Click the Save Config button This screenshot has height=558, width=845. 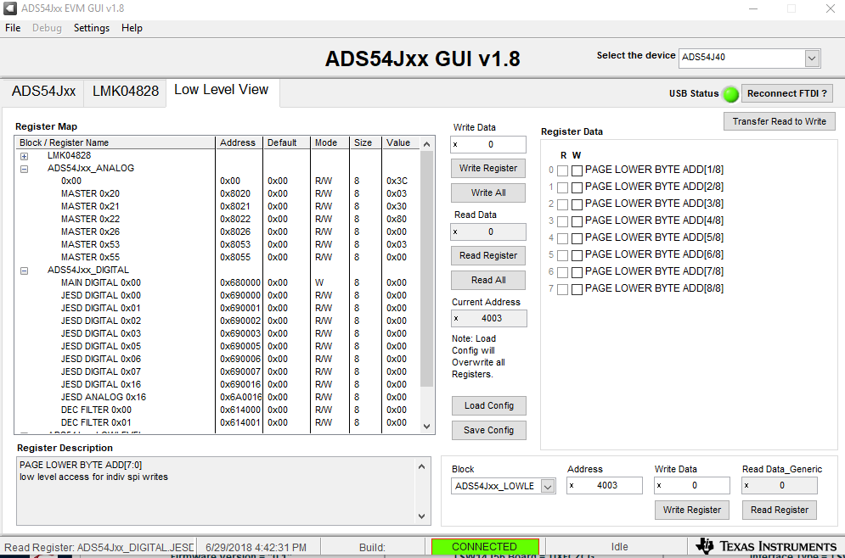(x=489, y=431)
